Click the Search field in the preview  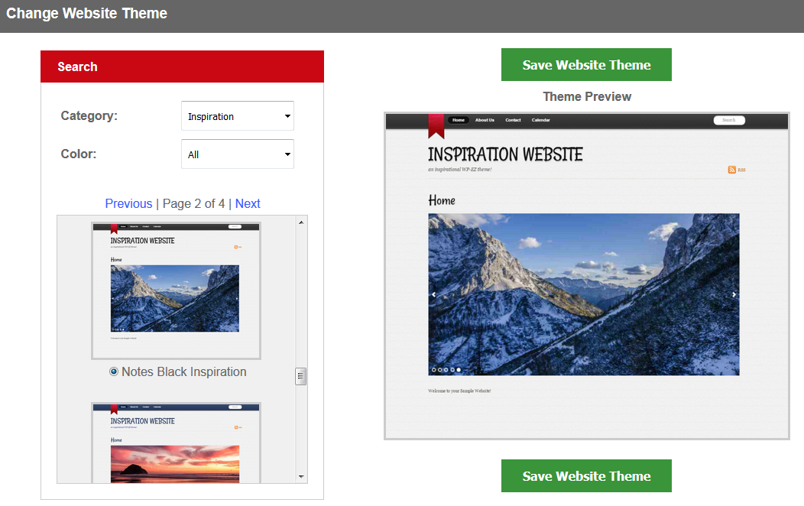[x=729, y=120]
